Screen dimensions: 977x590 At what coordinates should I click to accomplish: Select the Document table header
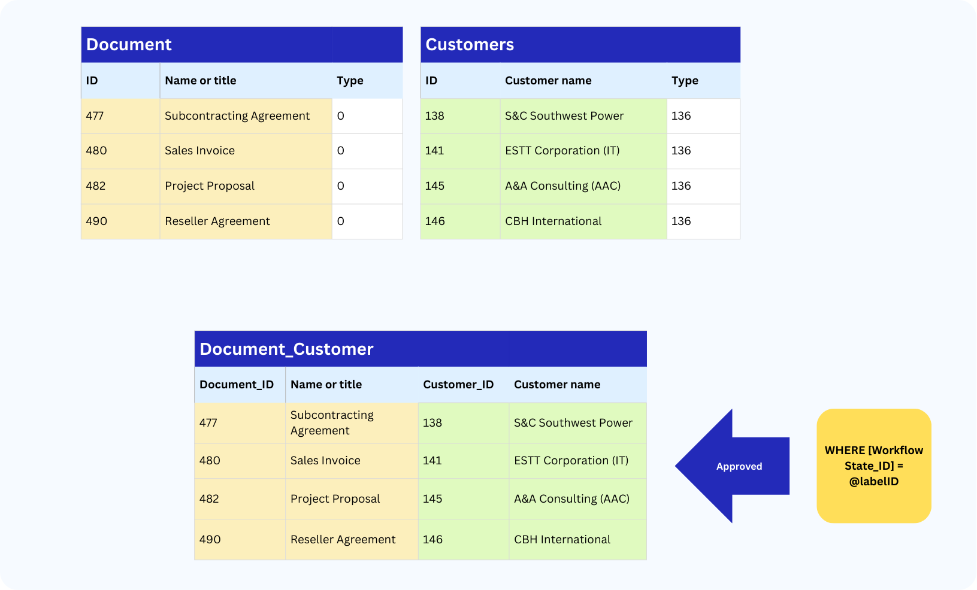click(x=129, y=44)
